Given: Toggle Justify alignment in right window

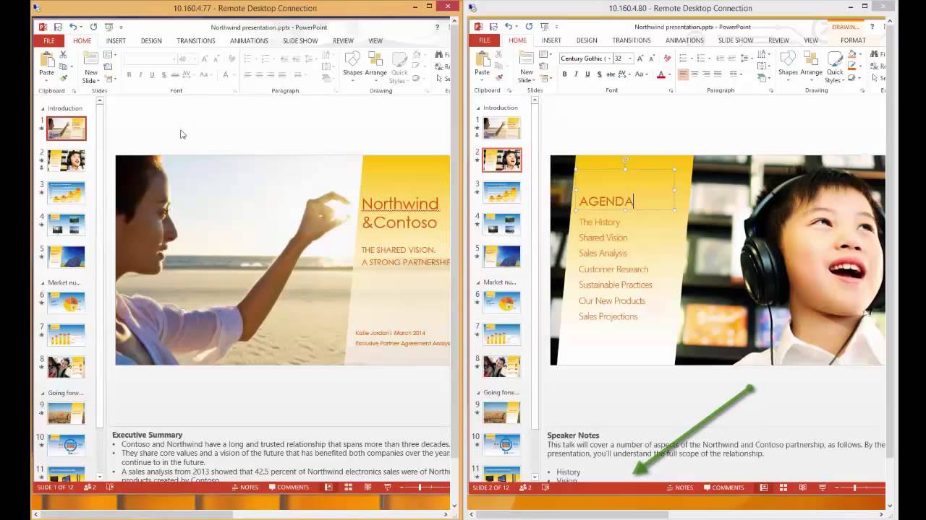Looking at the screenshot, I should [718, 74].
